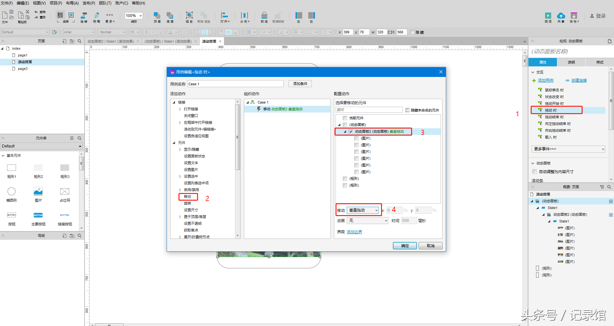
Task: Open the 文件(F) menu
Action: [7, 3]
